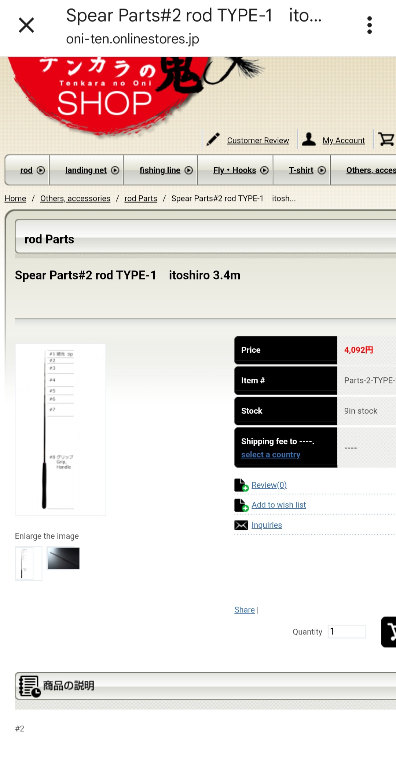The height and width of the screenshot is (763, 396).
Task: Expand the landing net category arrow
Action: 115,170
